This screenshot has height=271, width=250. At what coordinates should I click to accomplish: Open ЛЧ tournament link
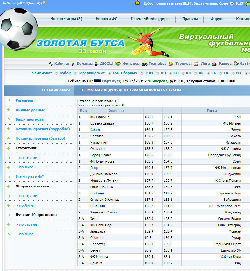pos(163,73)
